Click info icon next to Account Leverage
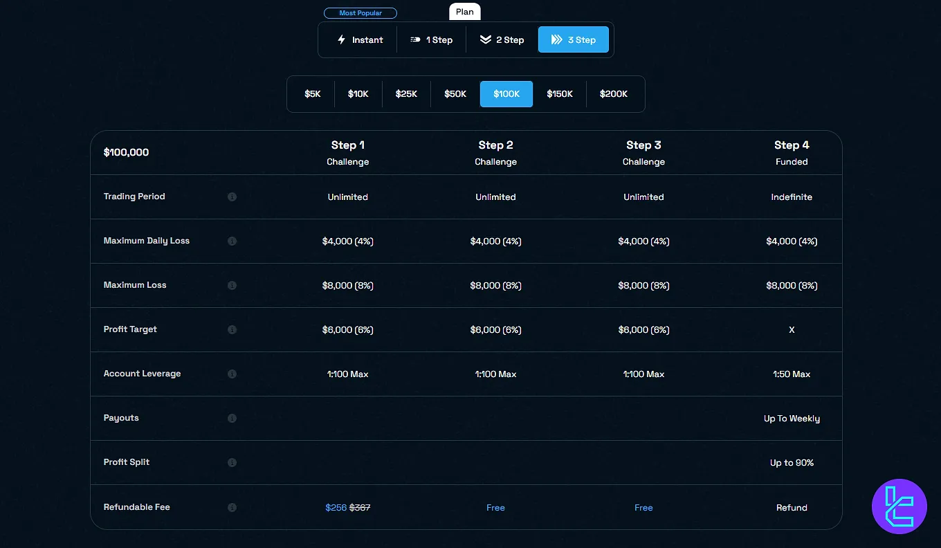This screenshot has height=548, width=941. (x=232, y=374)
